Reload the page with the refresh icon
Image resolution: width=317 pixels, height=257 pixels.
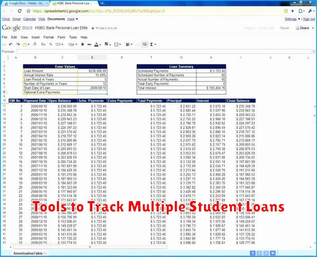point(19,11)
